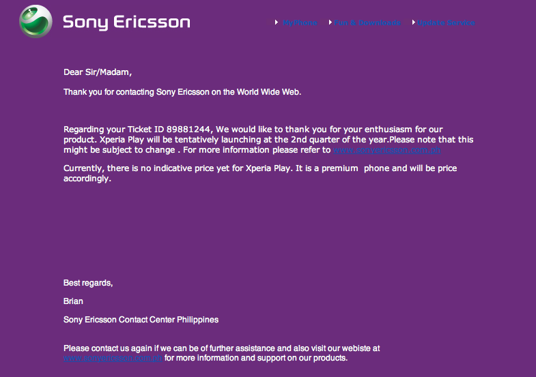The image size is (536, 377).
Task: Click the 'Xperia Play' text in the launch sentence
Action: click(122, 140)
